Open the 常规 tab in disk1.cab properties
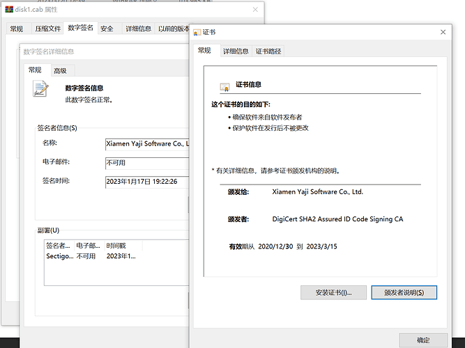This screenshot has width=465, height=348. 17,29
